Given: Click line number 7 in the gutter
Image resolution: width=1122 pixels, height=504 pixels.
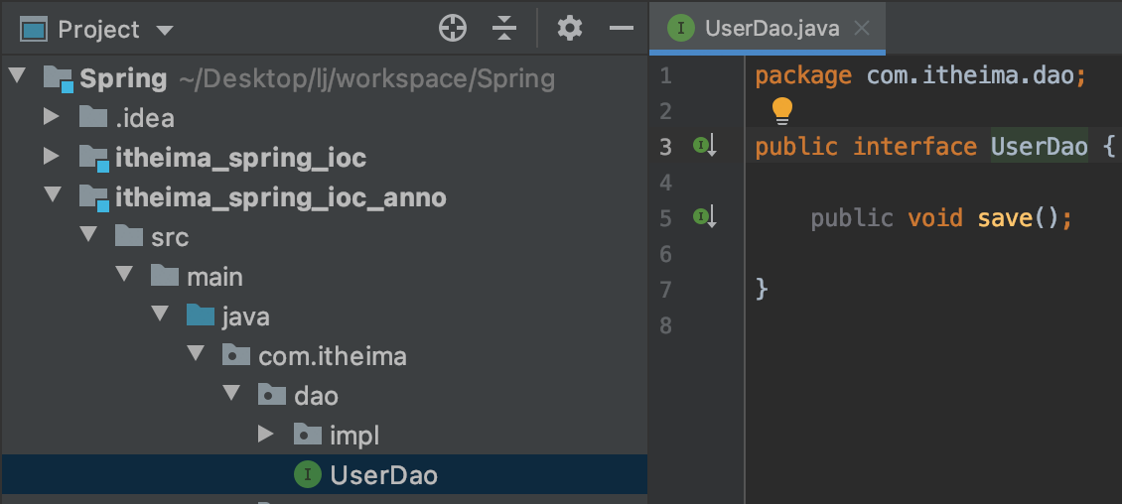Looking at the screenshot, I should 665,289.
